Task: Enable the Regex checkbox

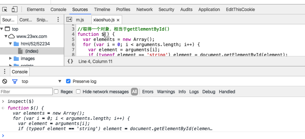Action: 56,91
